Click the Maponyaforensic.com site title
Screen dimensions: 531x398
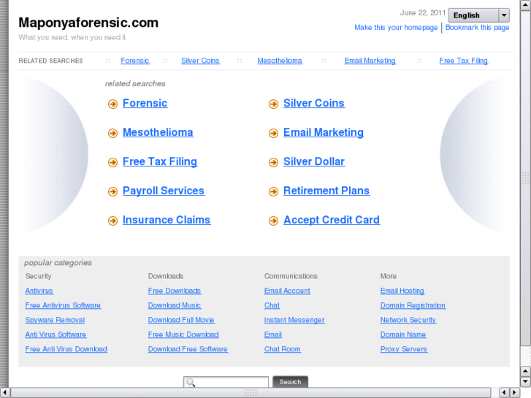pos(88,23)
